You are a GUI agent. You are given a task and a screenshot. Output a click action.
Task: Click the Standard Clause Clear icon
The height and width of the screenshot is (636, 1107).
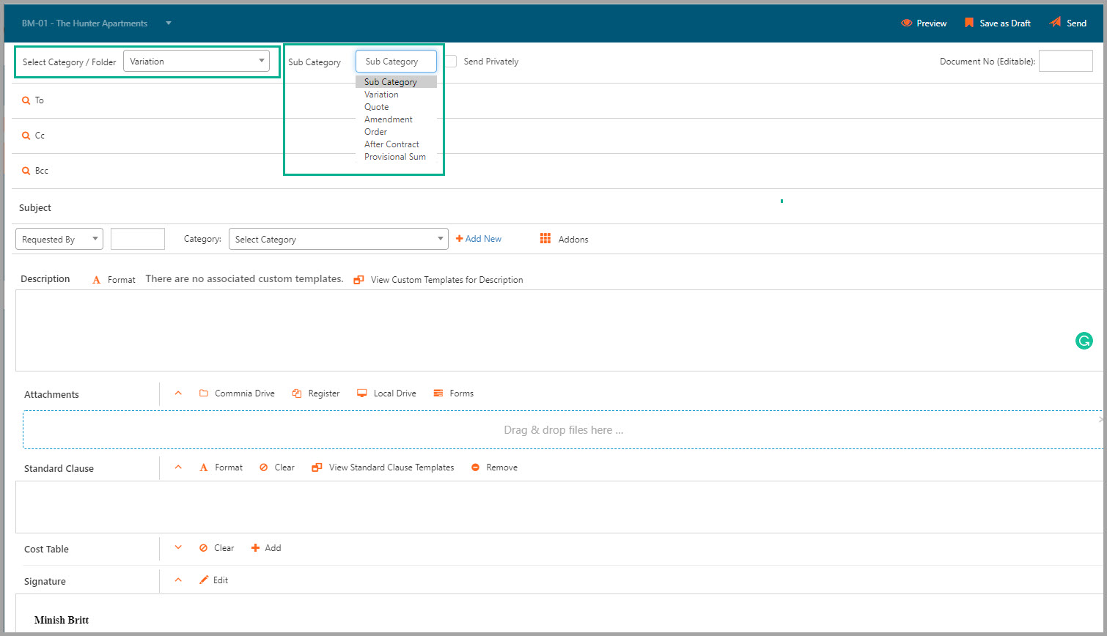[x=264, y=467]
